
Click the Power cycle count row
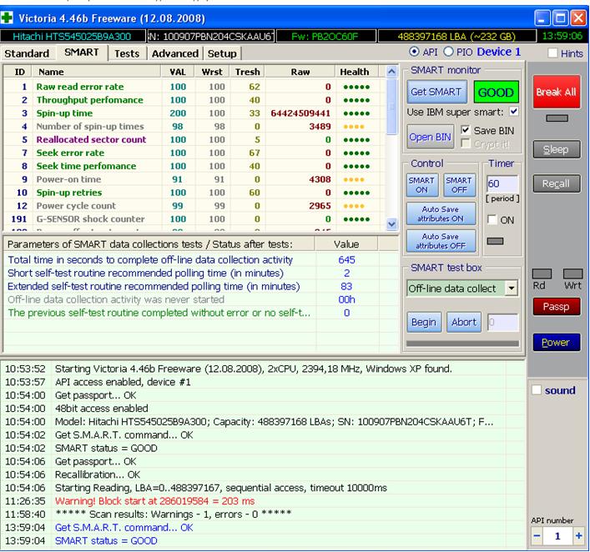click(x=194, y=206)
